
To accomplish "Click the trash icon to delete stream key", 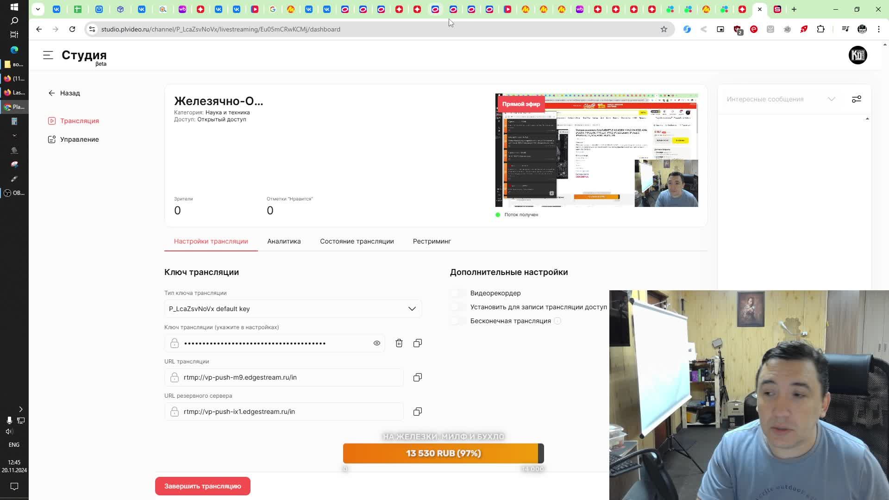I will click(x=399, y=343).
